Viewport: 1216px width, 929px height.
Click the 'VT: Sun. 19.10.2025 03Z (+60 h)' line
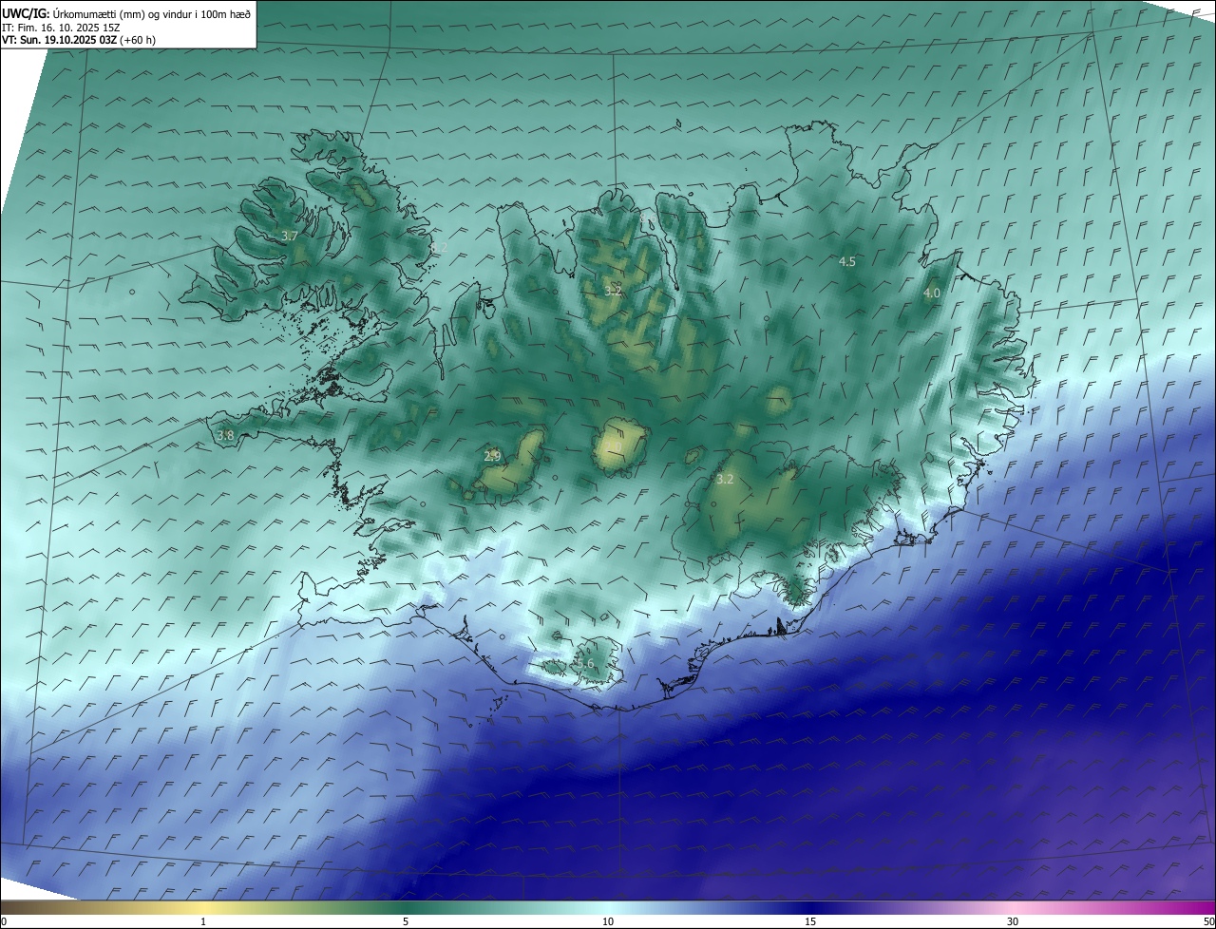click(78, 40)
